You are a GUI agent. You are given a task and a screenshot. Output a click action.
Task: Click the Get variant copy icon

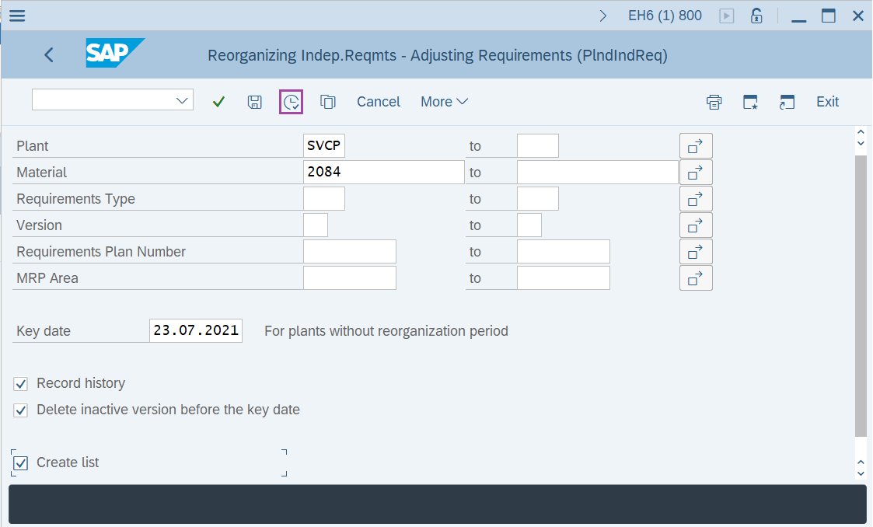(x=327, y=102)
